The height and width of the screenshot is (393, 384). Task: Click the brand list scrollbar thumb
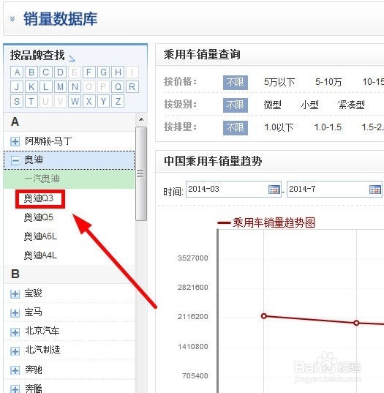click(x=141, y=173)
